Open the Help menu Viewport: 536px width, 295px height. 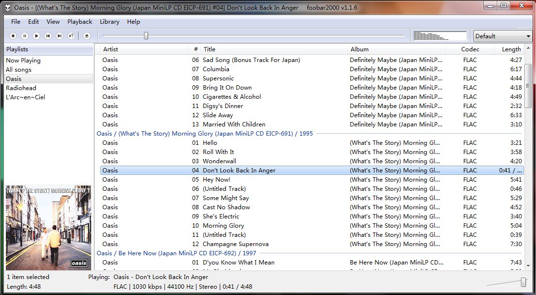tap(133, 21)
